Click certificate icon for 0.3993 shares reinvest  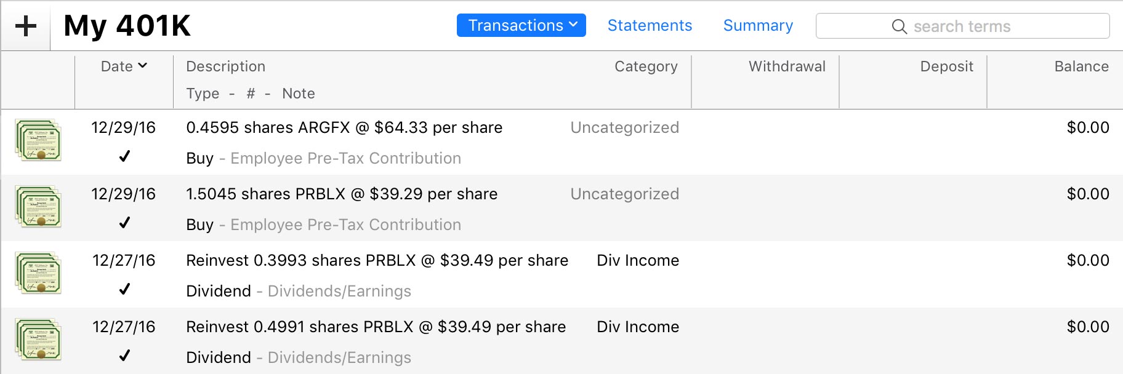(38, 274)
